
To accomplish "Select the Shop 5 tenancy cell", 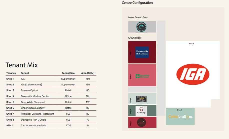I will pyautogui.click(x=10, y=102).
